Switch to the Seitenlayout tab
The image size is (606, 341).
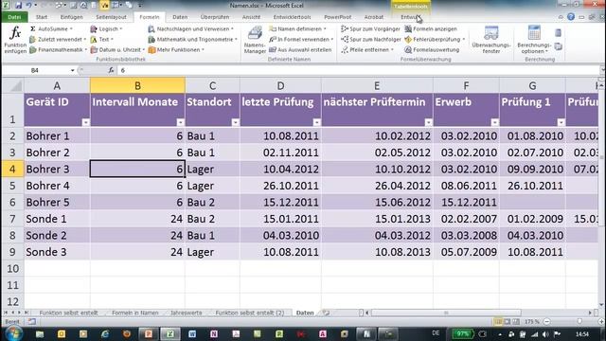click(111, 17)
